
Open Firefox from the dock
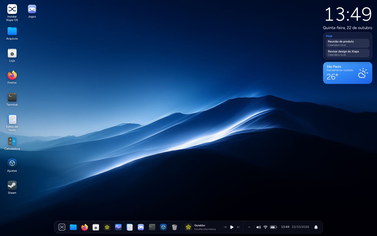[85, 227]
